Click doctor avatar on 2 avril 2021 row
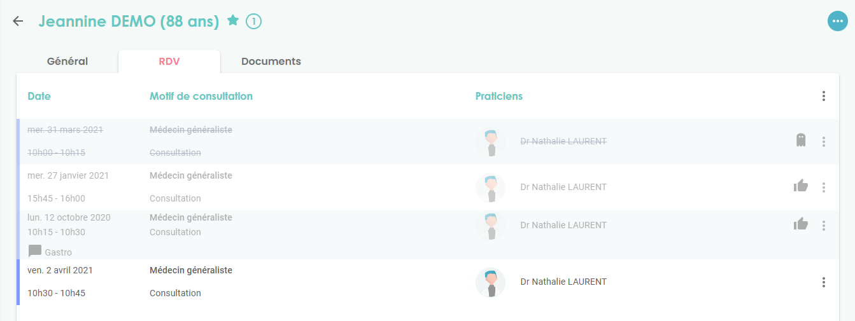The height and width of the screenshot is (321, 855). [x=490, y=283]
